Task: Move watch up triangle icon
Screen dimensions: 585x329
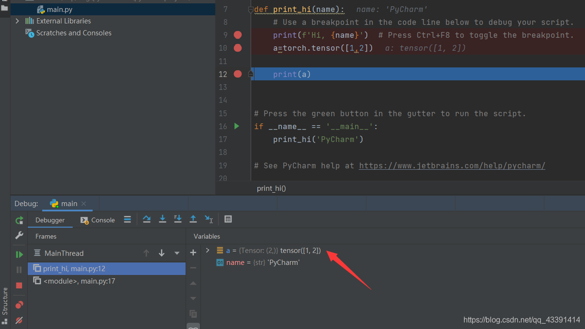Action: tap(193, 283)
